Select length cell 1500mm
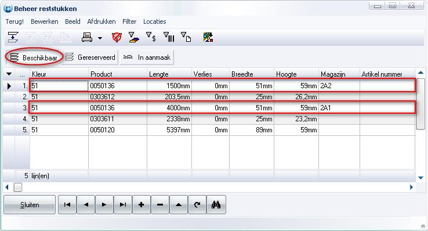This screenshot has width=428, height=231. tap(169, 86)
